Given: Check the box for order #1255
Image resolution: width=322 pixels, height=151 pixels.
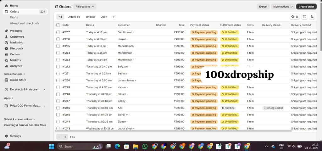Looking at the screenshot, I should click(x=58, y=46).
